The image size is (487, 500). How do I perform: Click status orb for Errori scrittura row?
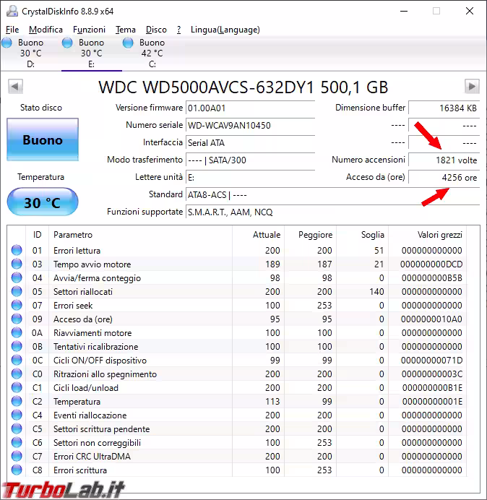(17, 470)
